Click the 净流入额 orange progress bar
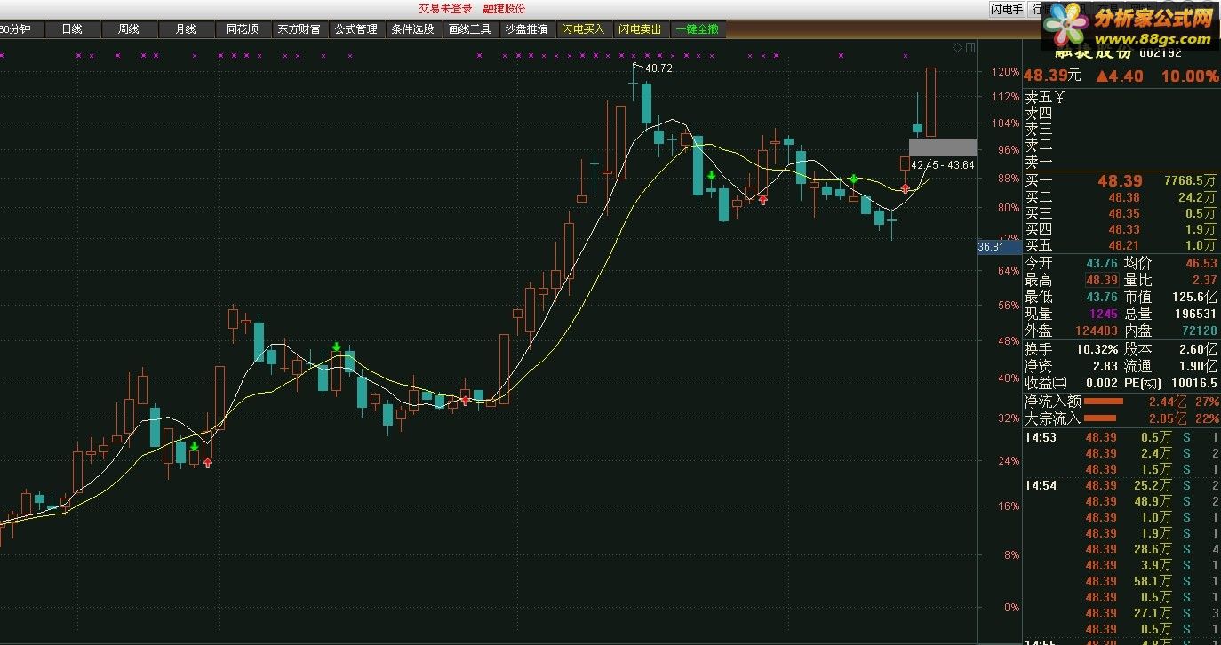Screen dimensions: 1221x645 1105,402
